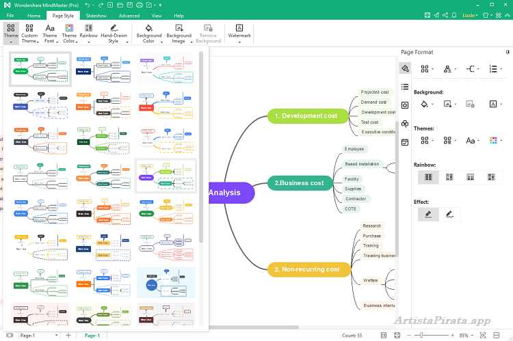Open the task calendar side panel icon
513x341 pixels.
[405, 142]
